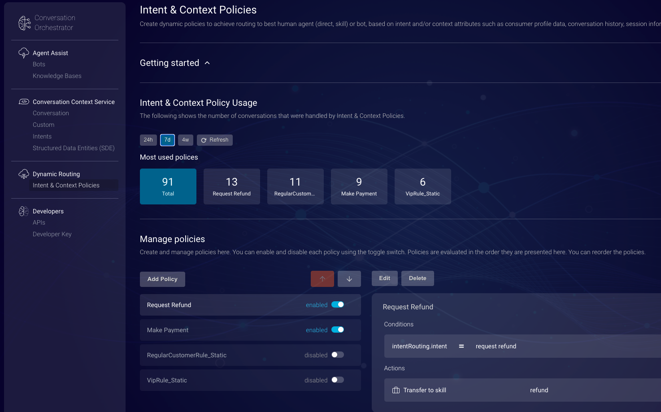Open Structured Data Entities (SDE)

tap(74, 148)
